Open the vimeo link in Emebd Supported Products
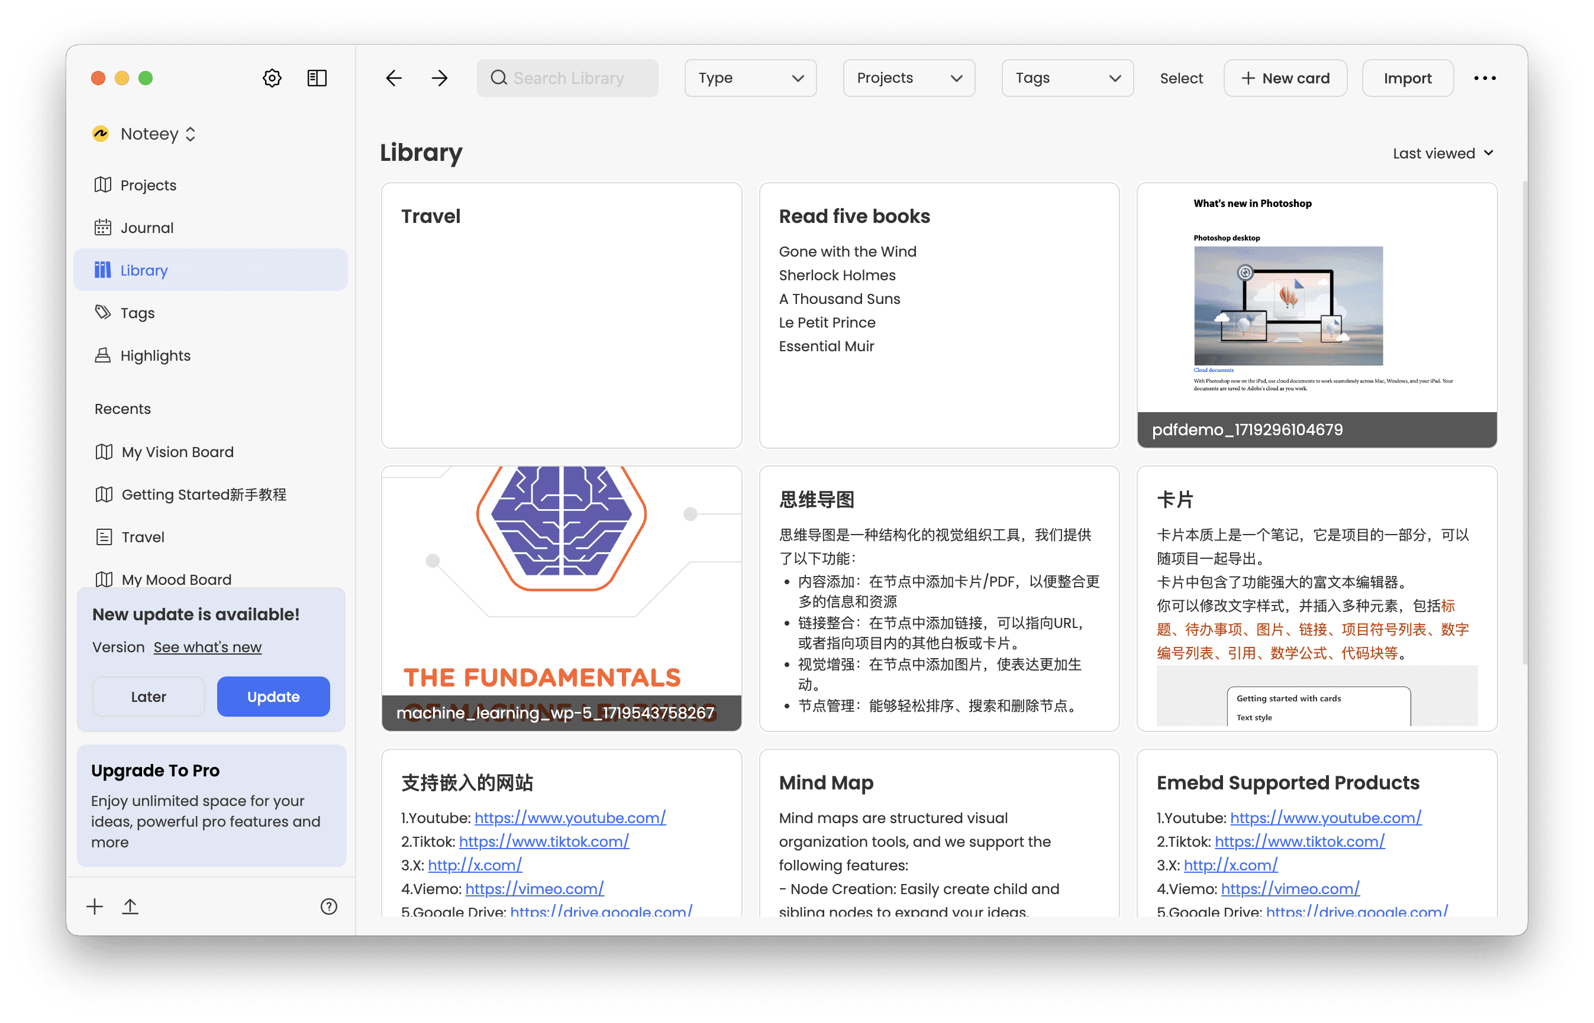Image resolution: width=1594 pixels, height=1023 pixels. (1289, 888)
